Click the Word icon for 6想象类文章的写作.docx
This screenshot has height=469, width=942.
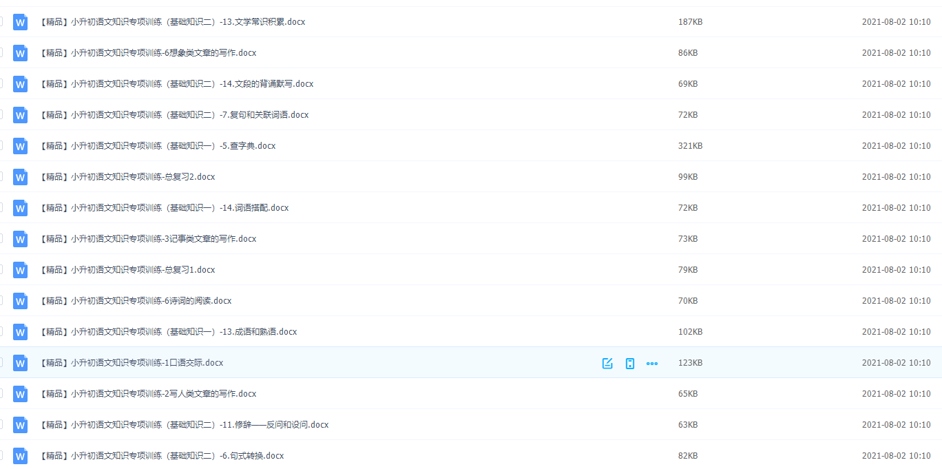click(x=20, y=53)
